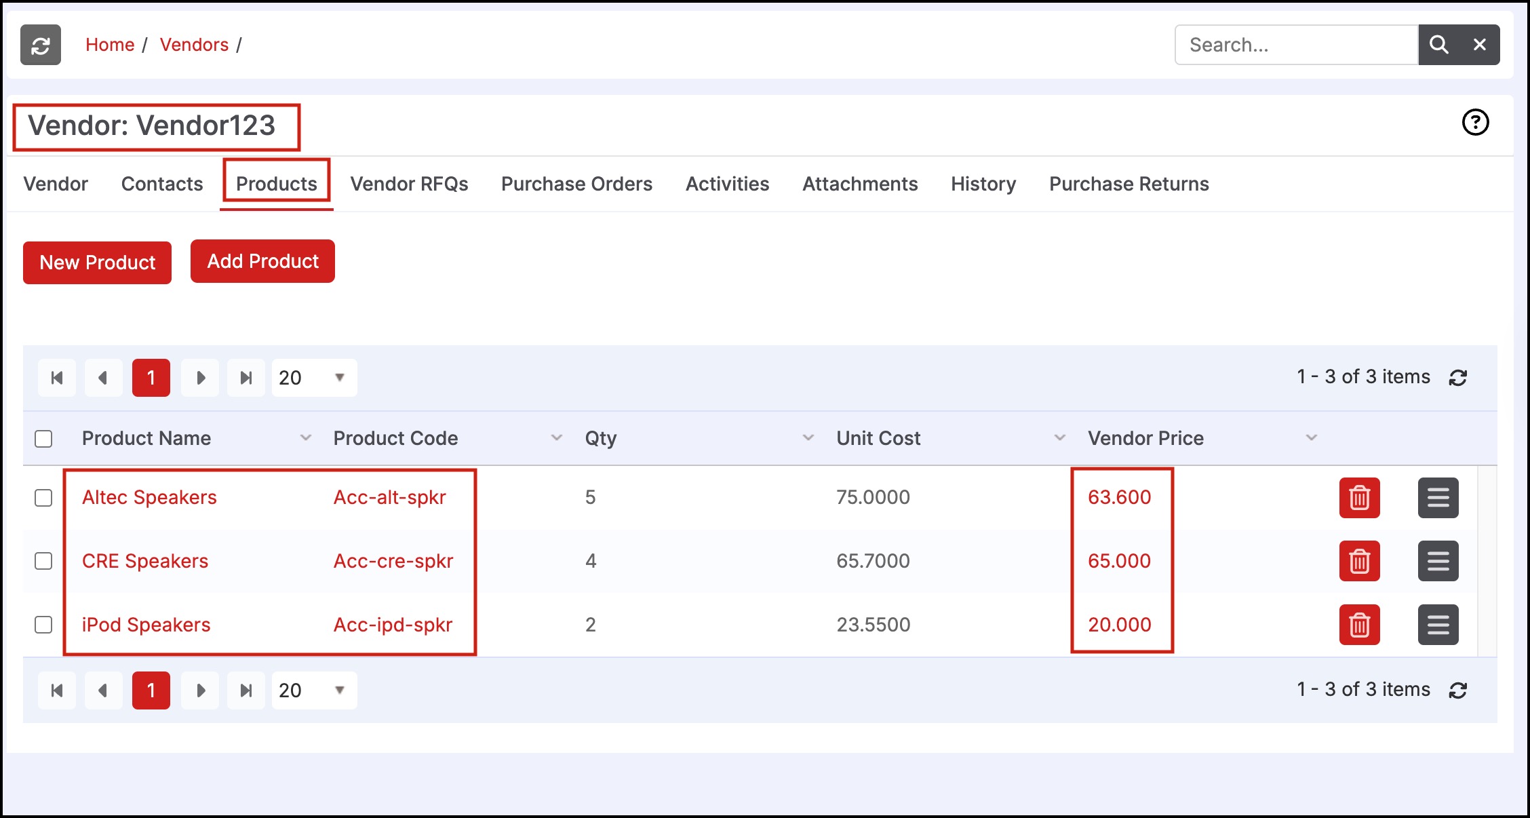Go to first page in bottom pager

tap(57, 690)
